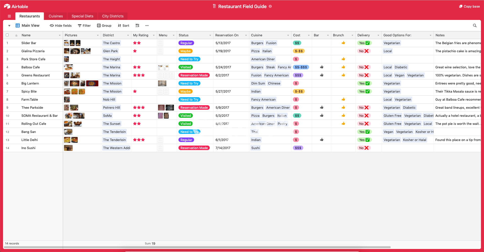Click the info icon beside Restaurant Field Guide

point(270,6)
